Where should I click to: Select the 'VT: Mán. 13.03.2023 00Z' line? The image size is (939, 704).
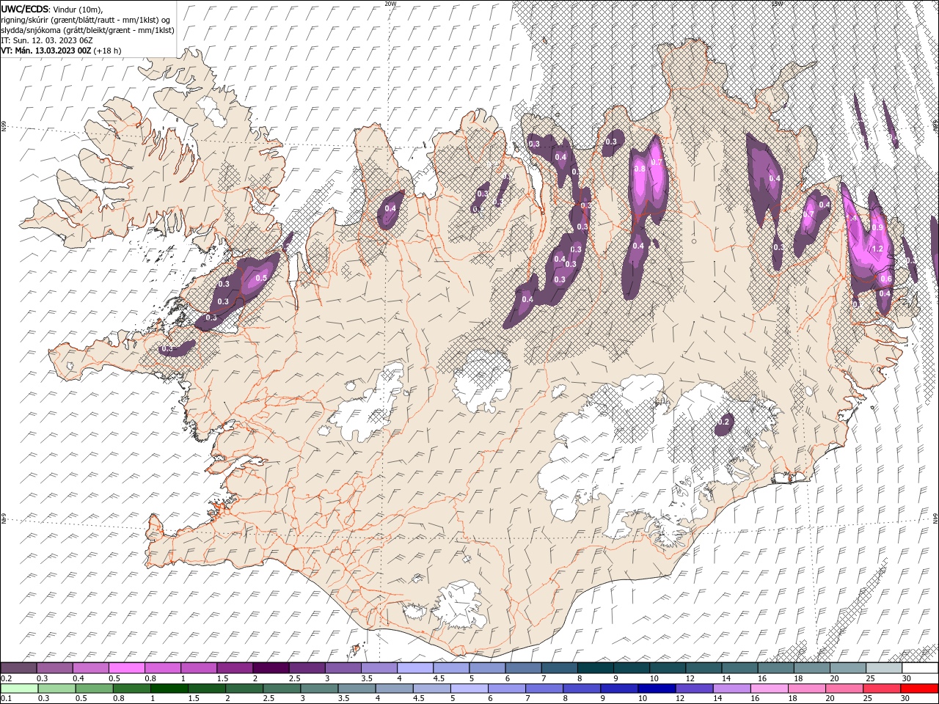45,51
